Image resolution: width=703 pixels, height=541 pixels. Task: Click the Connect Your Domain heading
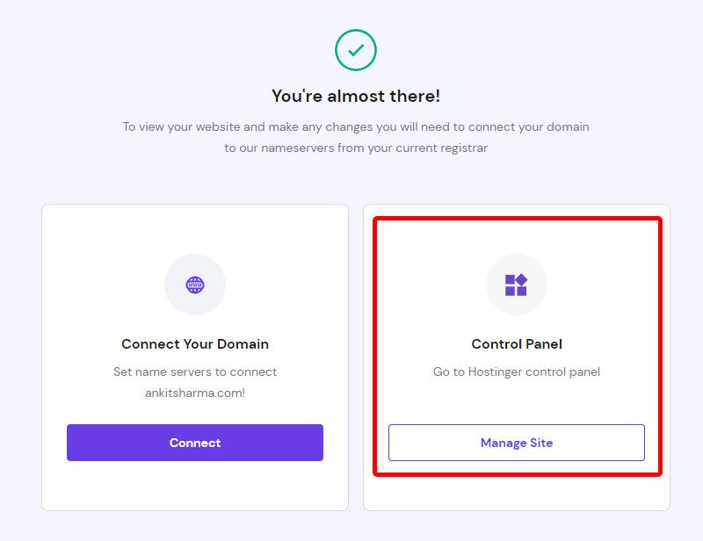(x=195, y=343)
